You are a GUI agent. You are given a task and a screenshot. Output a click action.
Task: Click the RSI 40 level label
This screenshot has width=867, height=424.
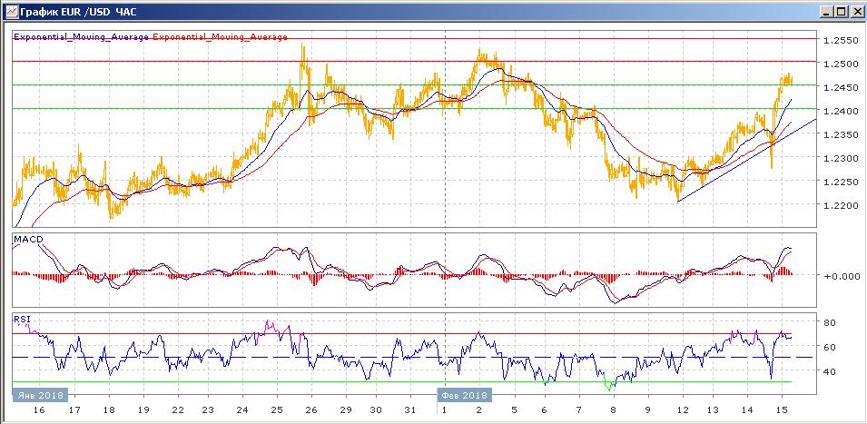[829, 371]
